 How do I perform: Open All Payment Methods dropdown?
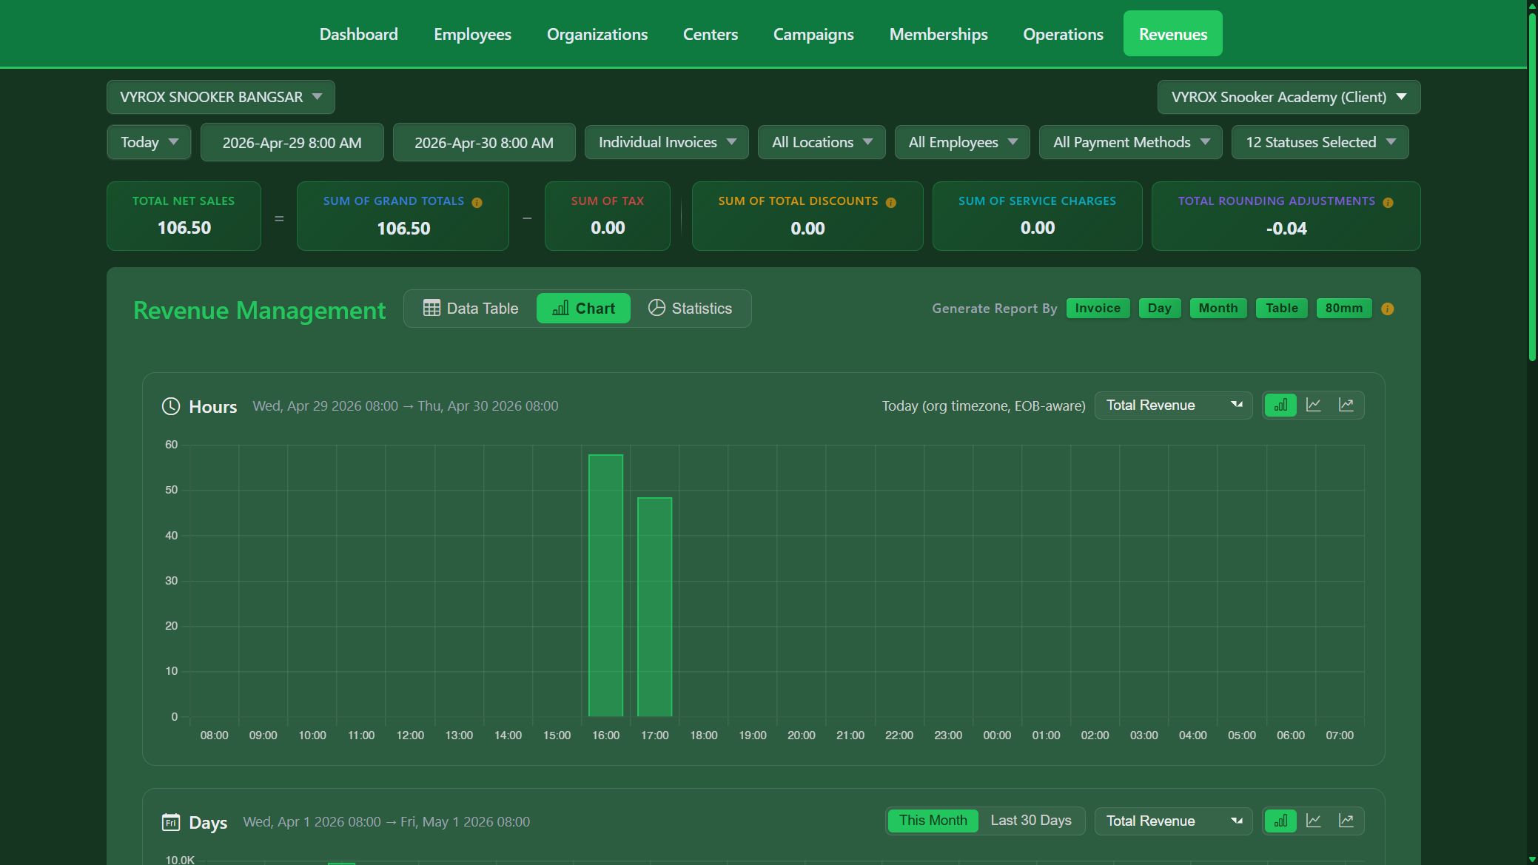[x=1130, y=142]
